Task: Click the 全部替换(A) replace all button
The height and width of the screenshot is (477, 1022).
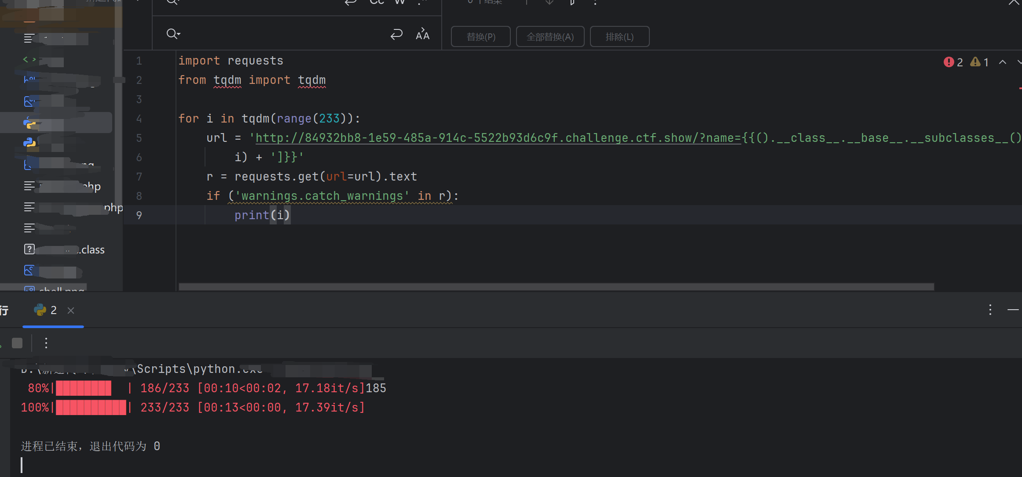Action: tap(550, 37)
